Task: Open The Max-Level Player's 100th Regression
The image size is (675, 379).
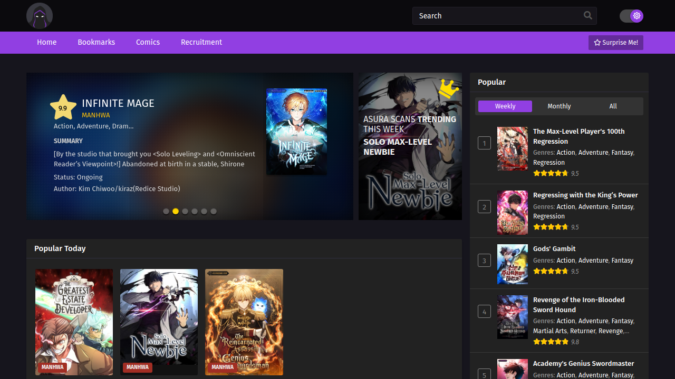Action: pos(578,136)
